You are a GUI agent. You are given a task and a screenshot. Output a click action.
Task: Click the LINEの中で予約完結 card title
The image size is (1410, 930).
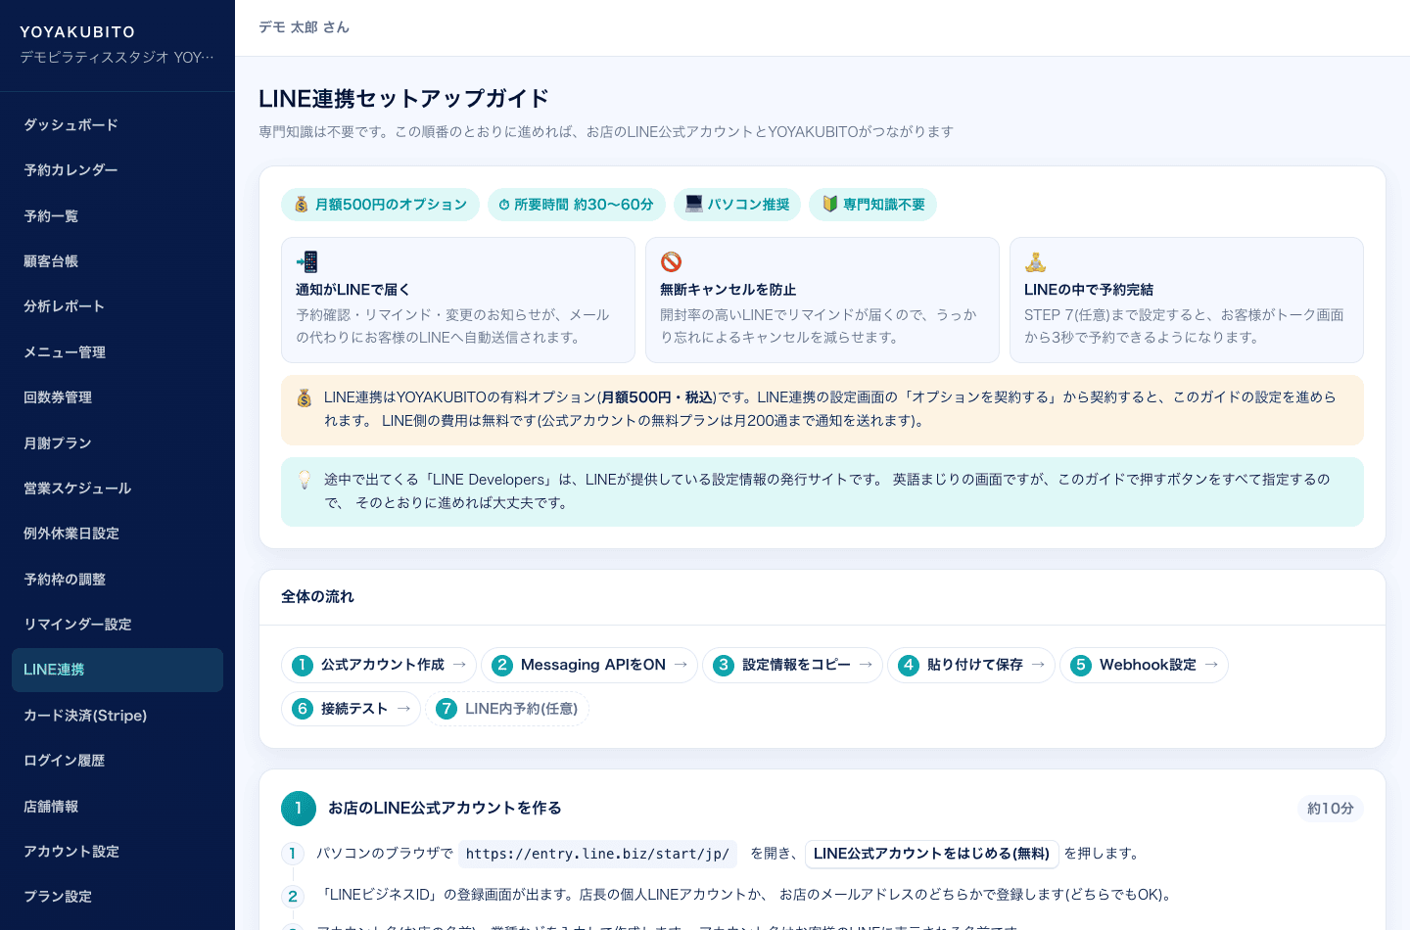pyautogui.click(x=1089, y=290)
